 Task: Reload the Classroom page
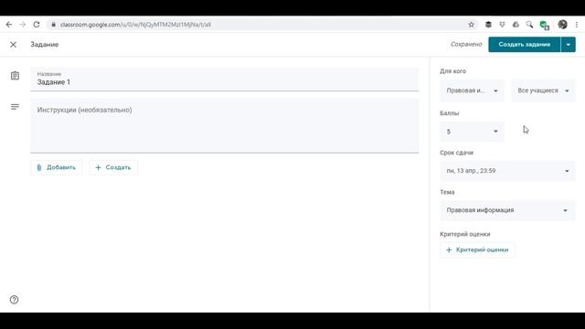[37, 25]
